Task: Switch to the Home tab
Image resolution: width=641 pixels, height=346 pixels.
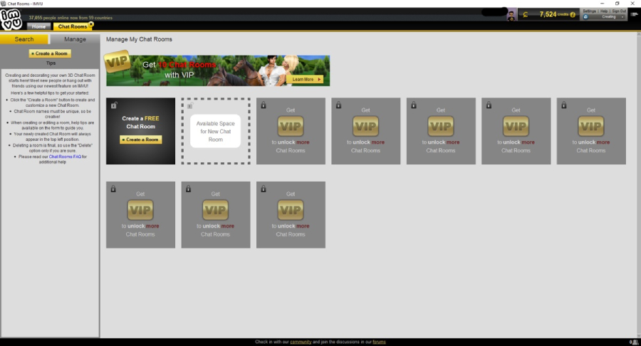Action: tap(39, 26)
